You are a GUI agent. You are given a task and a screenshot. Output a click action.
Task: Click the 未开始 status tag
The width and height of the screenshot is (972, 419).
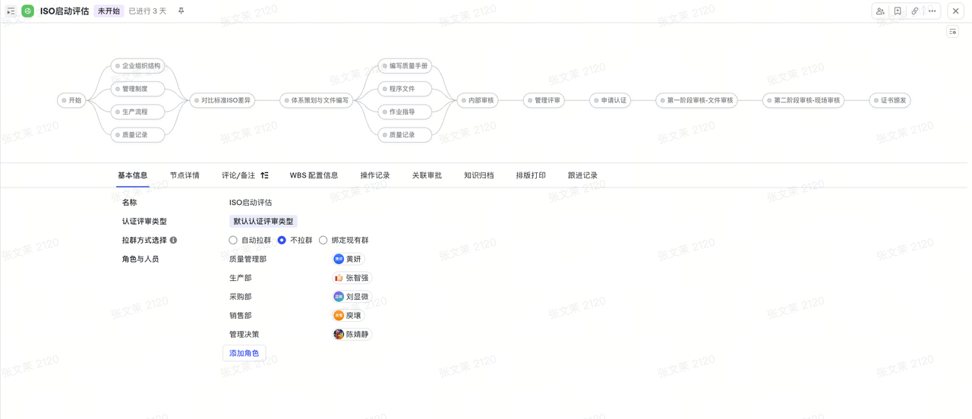pos(109,11)
